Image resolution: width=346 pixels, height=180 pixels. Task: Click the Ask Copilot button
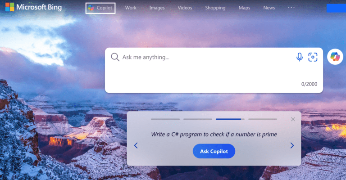pyautogui.click(x=214, y=151)
